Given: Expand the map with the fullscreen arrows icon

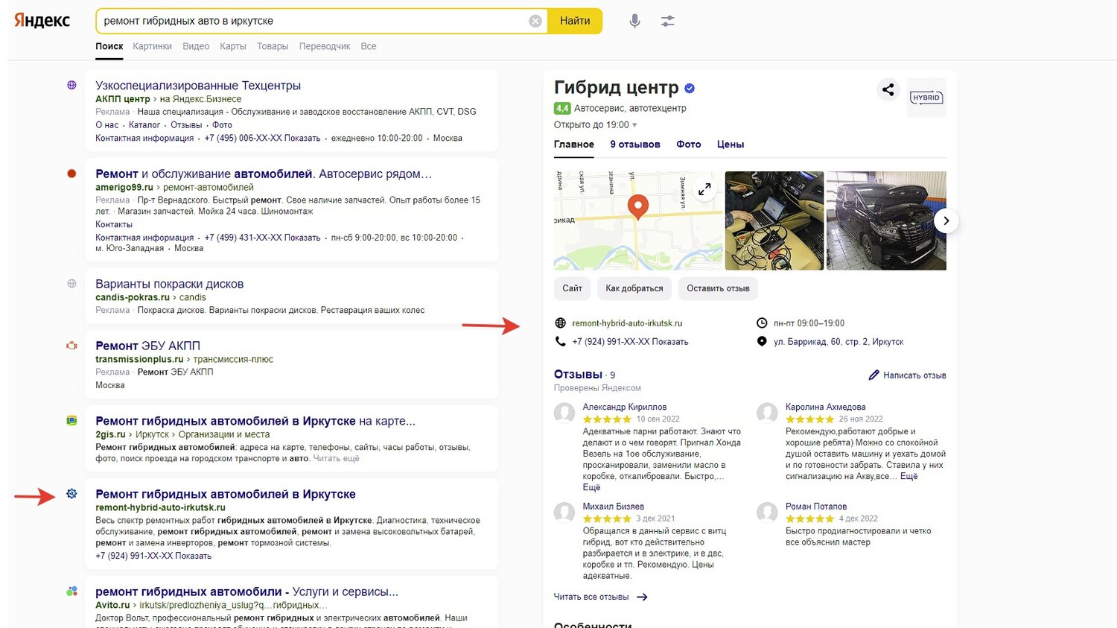Looking at the screenshot, I should tap(704, 189).
